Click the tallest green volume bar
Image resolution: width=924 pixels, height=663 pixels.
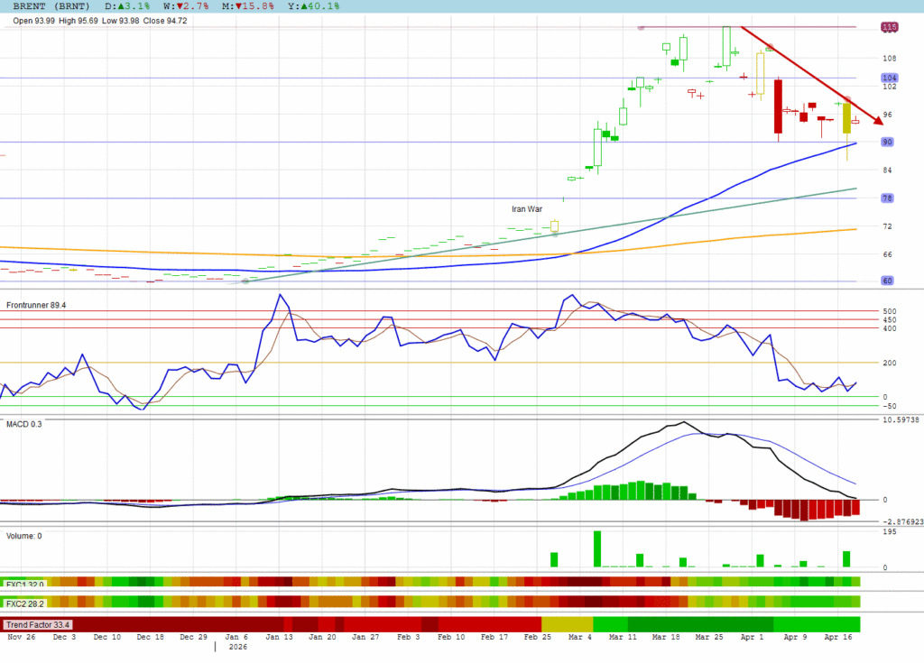point(597,548)
